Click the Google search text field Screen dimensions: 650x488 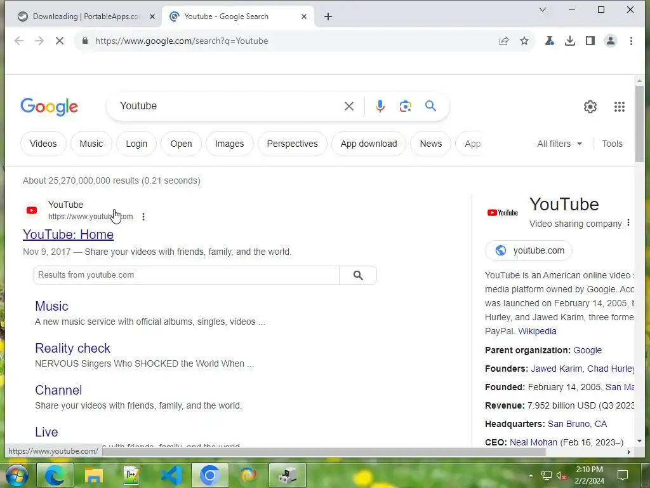click(228, 106)
